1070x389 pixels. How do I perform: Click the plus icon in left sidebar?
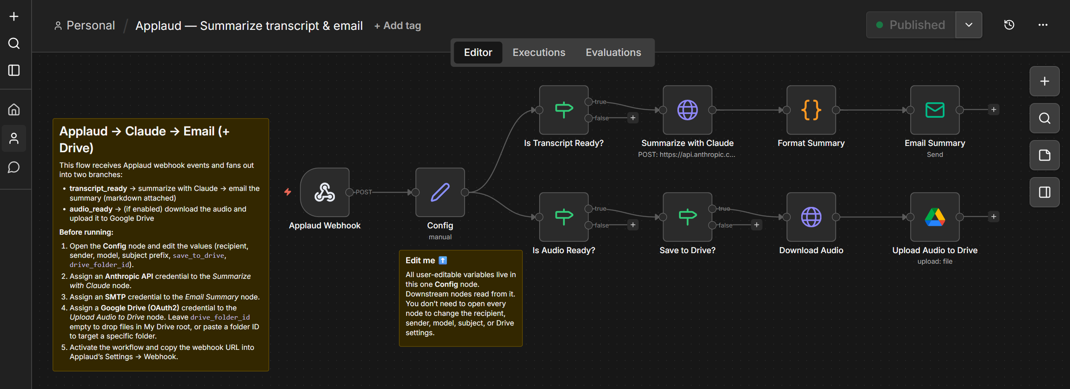pos(14,16)
